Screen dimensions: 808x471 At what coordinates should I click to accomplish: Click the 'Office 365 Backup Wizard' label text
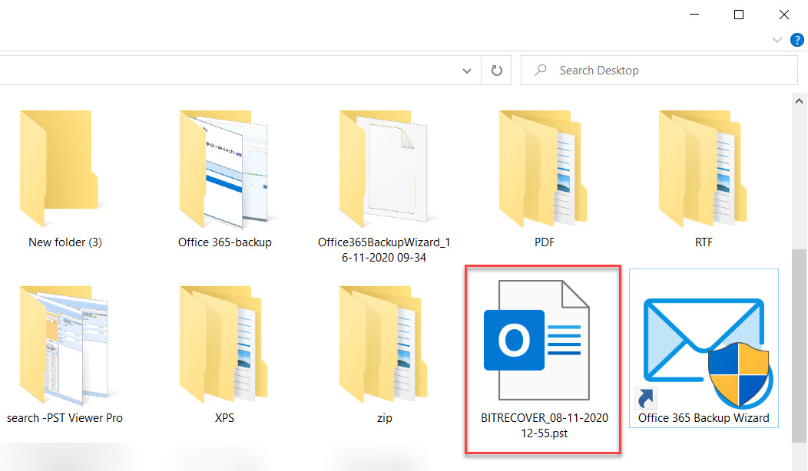[704, 418]
